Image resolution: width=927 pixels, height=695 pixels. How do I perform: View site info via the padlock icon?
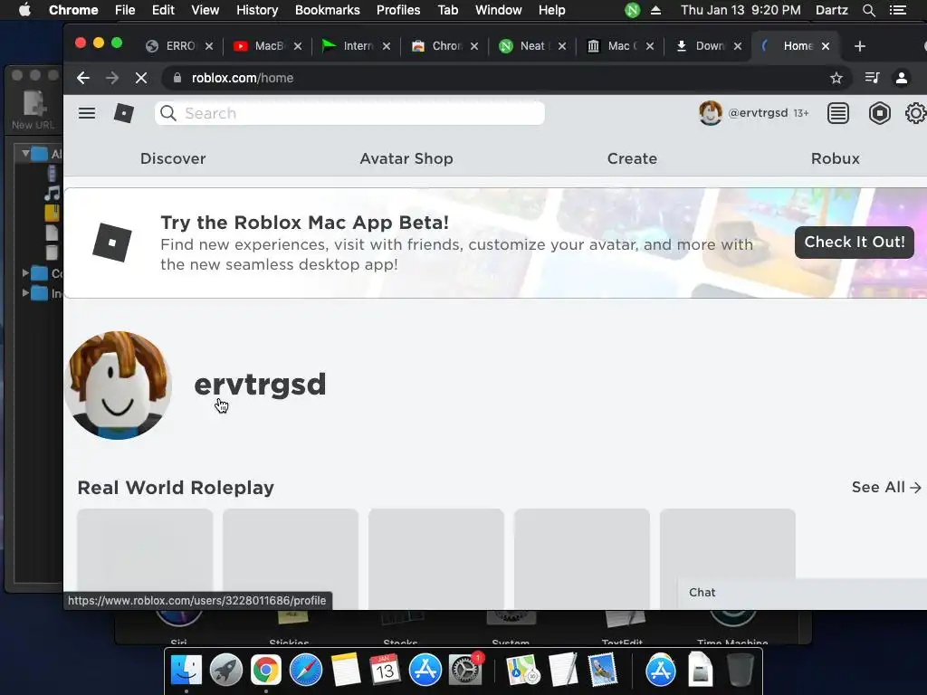[x=177, y=78]
